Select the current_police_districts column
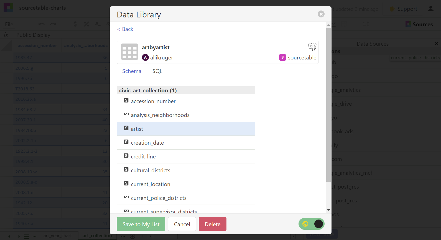Viewport: 441px width, 240px height. click(186, 198)
